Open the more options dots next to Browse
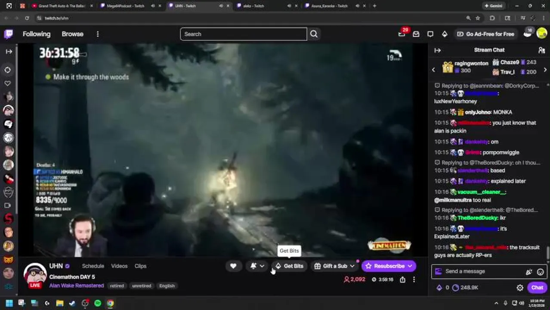This screenshot has width=550, height=310. tap(98, 34)
